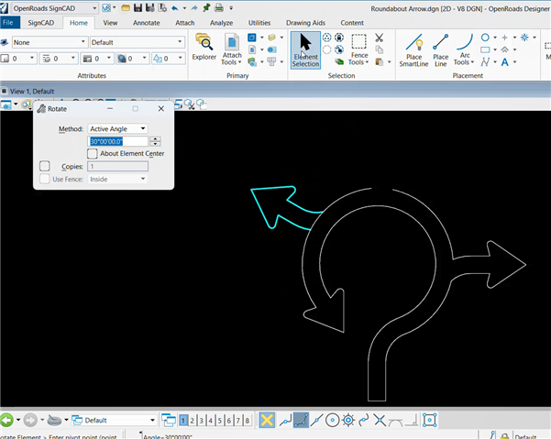Open view window 1 from view toggles
This screenshot has width=551, height=439.
[185, 421]
